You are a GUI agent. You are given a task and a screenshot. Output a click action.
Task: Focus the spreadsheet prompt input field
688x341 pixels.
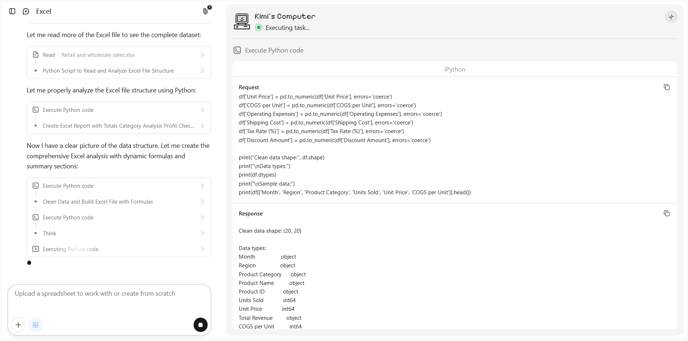coord(109,299)
